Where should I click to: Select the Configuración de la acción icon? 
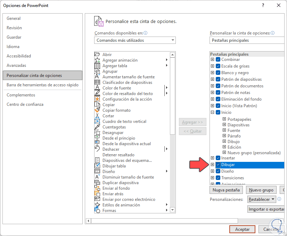(97, 99)
